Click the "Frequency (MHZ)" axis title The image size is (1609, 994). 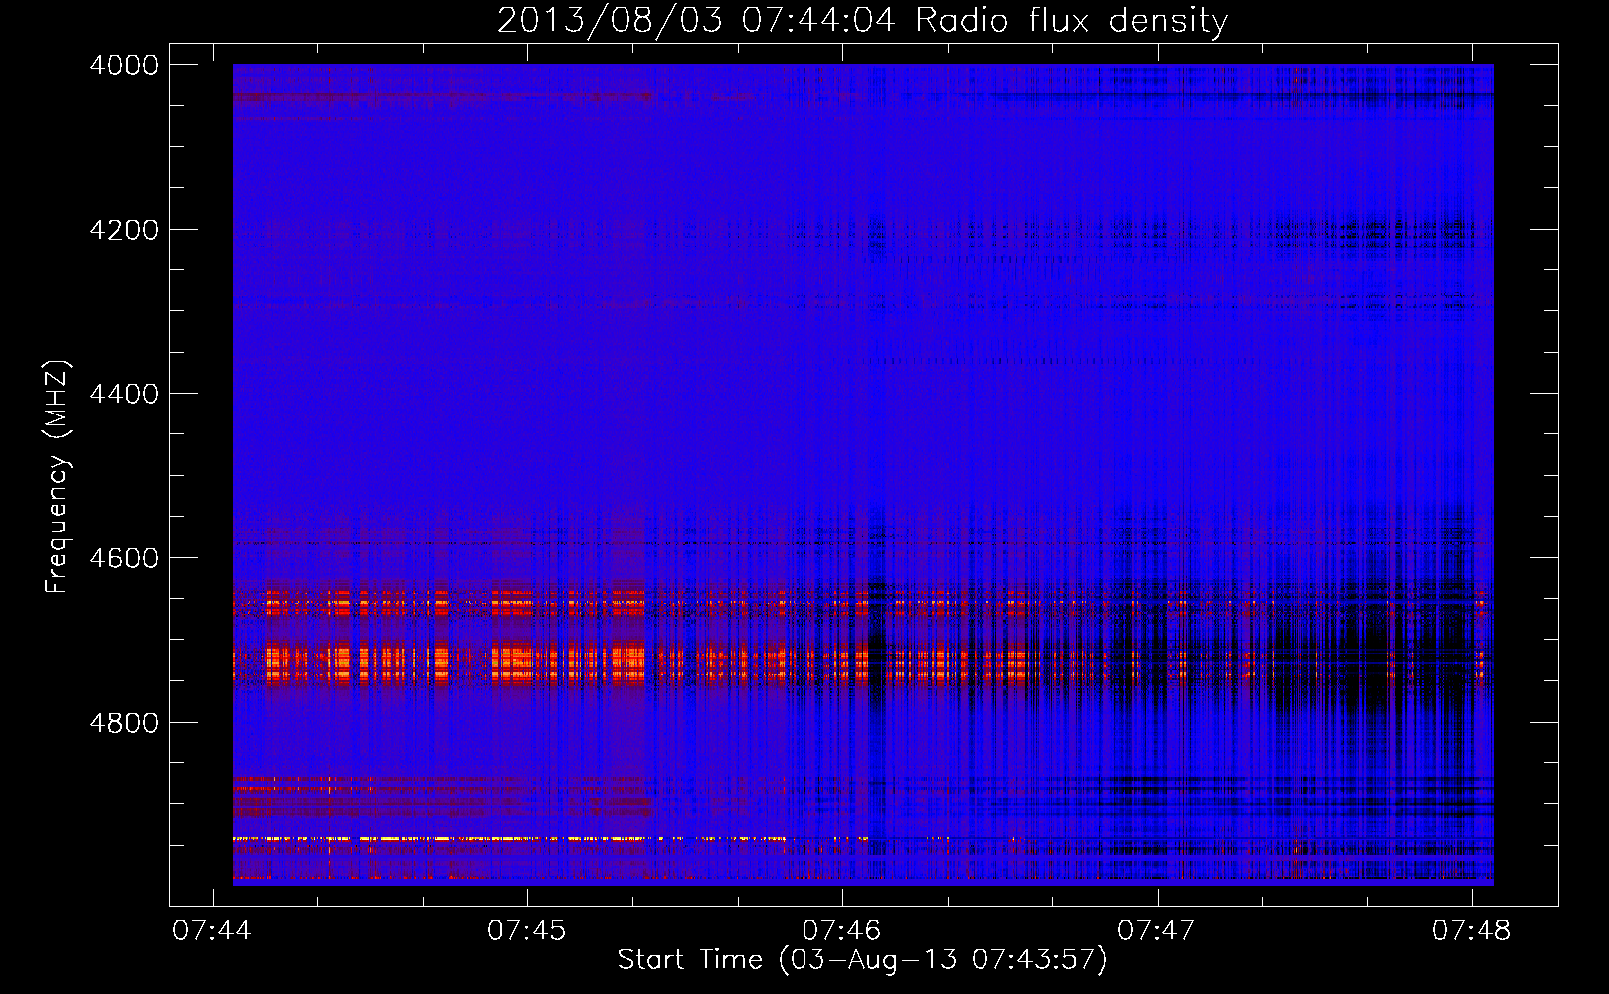58,477
